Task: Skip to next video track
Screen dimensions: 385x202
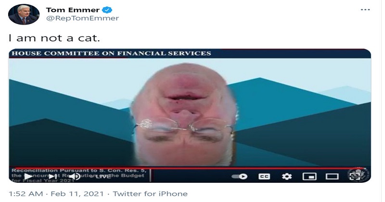Action: click(53, 176)
